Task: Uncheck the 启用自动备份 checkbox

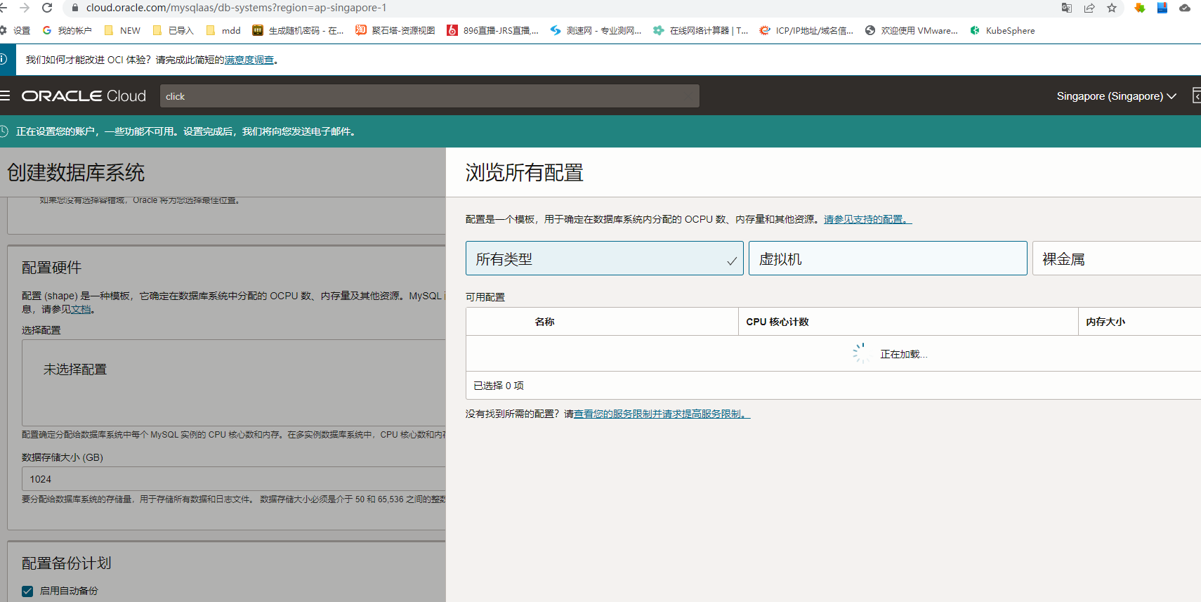Action: pyautogui.click(x=27, y=591)
